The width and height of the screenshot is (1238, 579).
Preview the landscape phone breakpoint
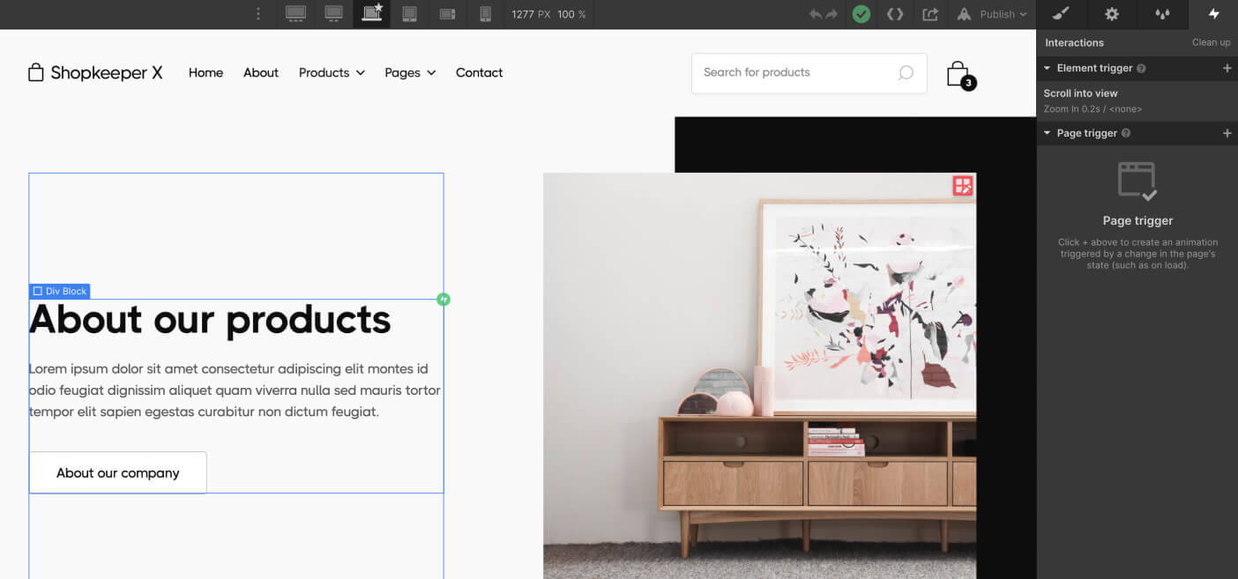[446, 13]
